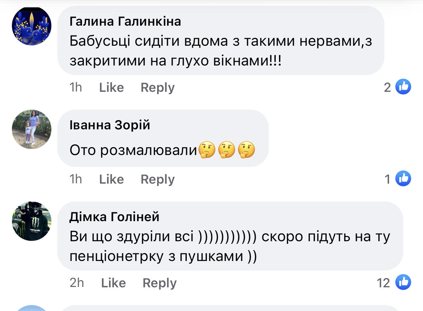This screenshot has height=311, width=423.
Task: View the 2 reactions count on Галина's comment
Action: point(387,87)
